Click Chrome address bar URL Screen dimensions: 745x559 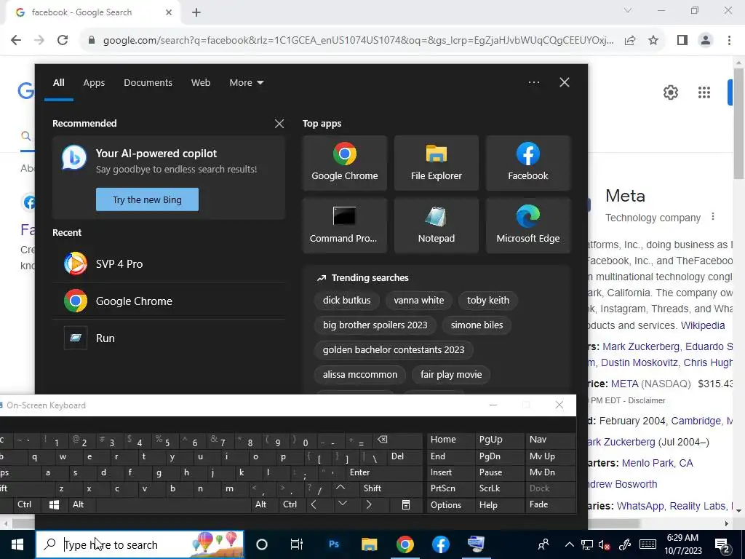tap(358, 40)
